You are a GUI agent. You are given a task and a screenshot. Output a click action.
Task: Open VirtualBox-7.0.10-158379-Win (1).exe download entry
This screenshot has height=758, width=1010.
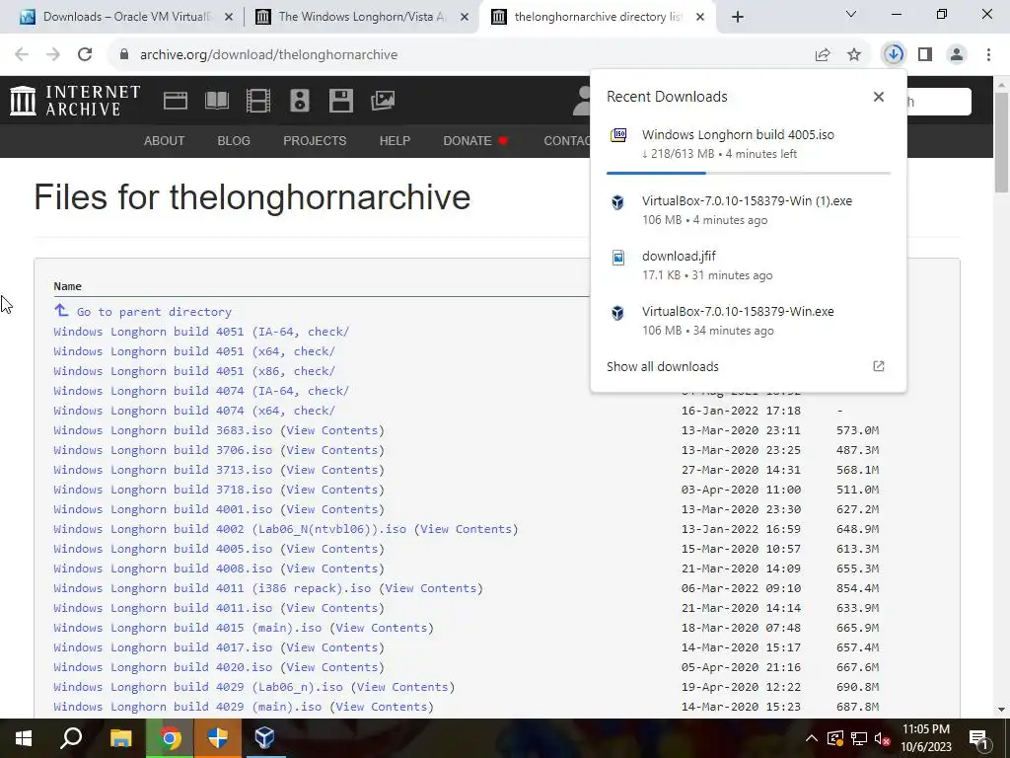click(x=748, y=210)
